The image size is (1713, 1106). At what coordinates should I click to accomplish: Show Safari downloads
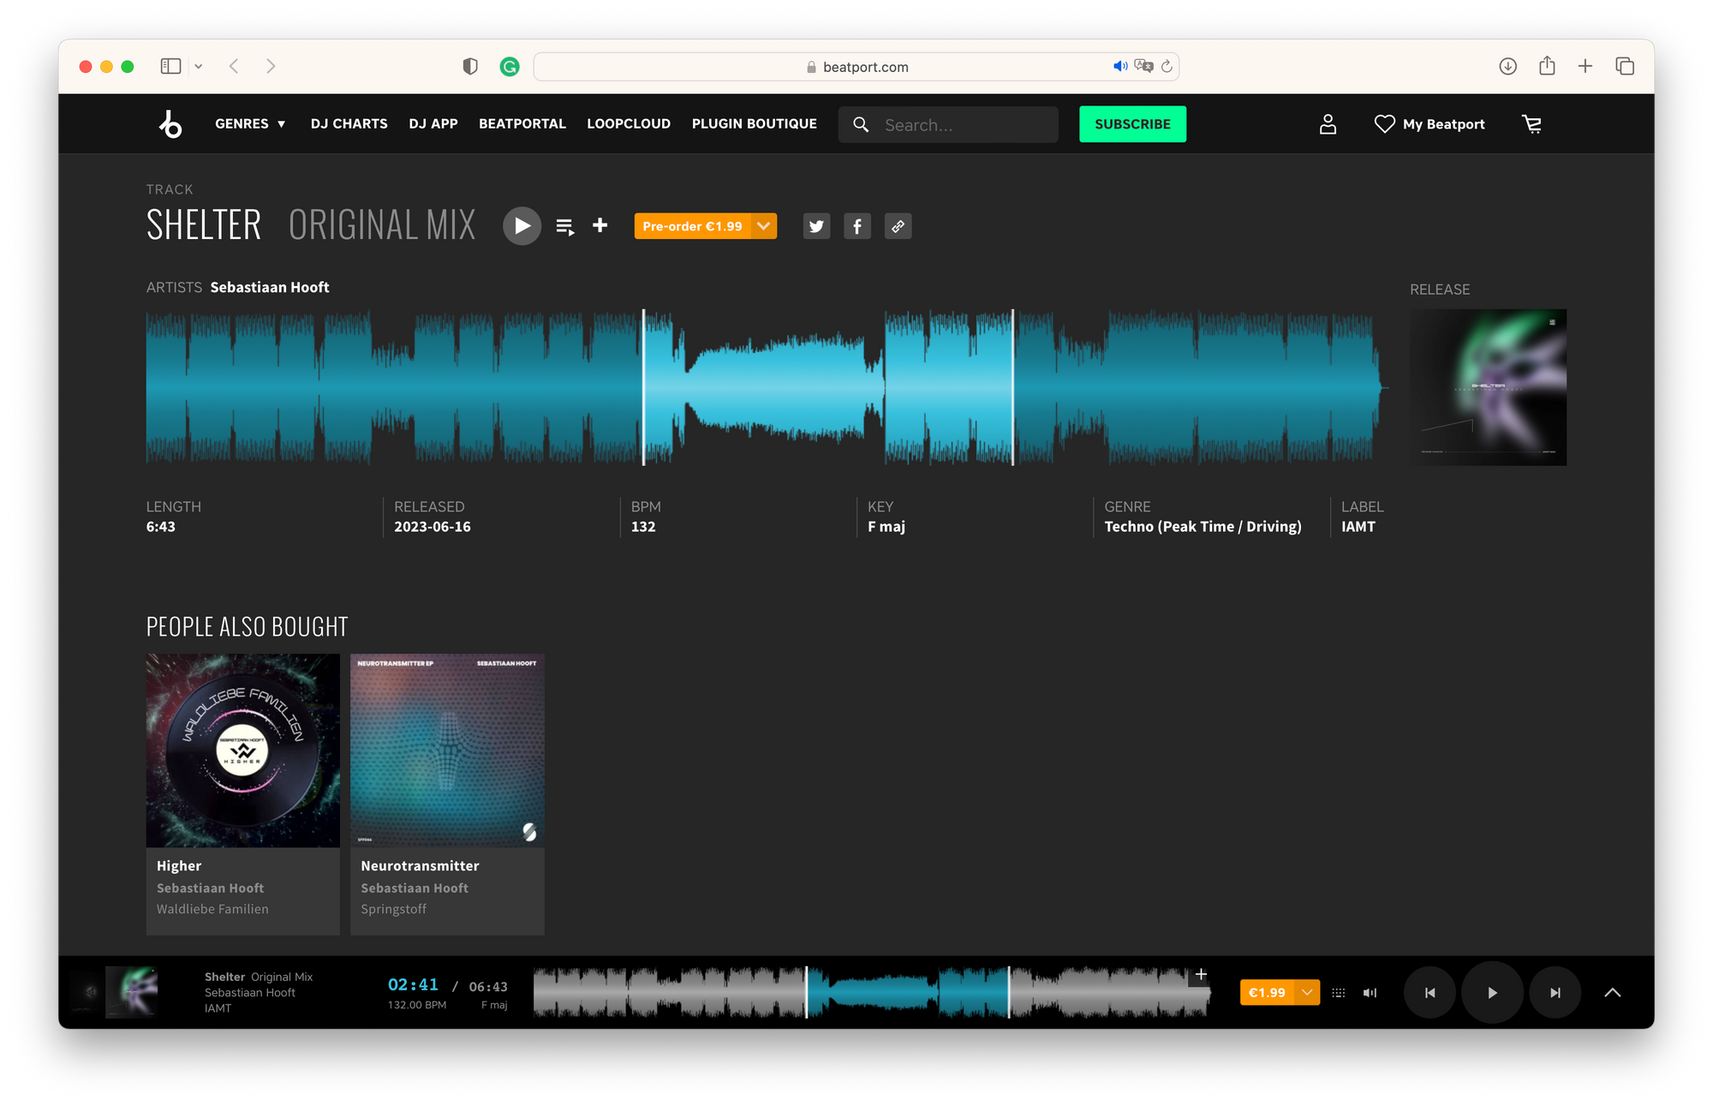[x=1507, y=66]
